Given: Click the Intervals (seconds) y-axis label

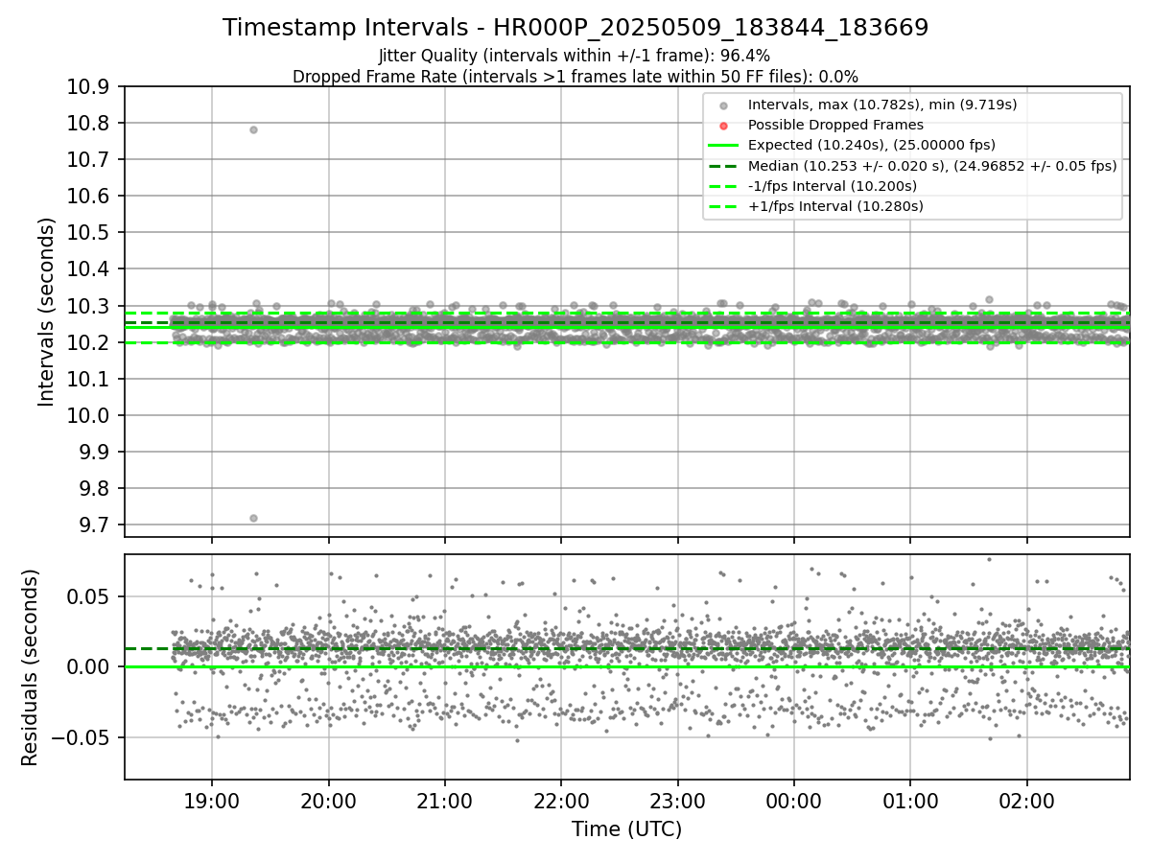Looking at the screenshot, I should coord(47,312).
